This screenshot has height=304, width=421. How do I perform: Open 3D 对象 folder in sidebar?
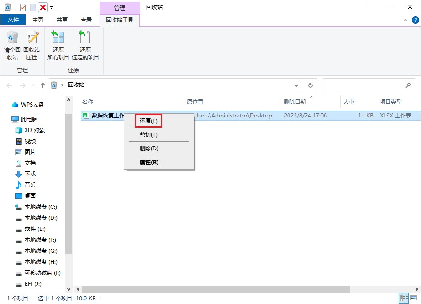coord(30,130)
